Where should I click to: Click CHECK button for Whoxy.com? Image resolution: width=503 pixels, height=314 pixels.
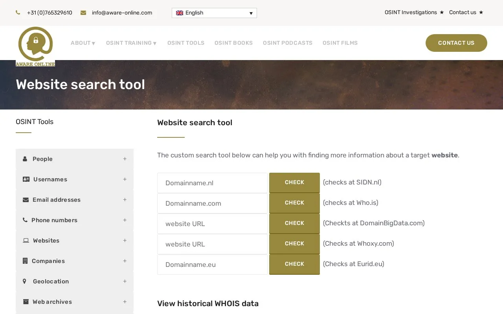click(x=294, y=244)
